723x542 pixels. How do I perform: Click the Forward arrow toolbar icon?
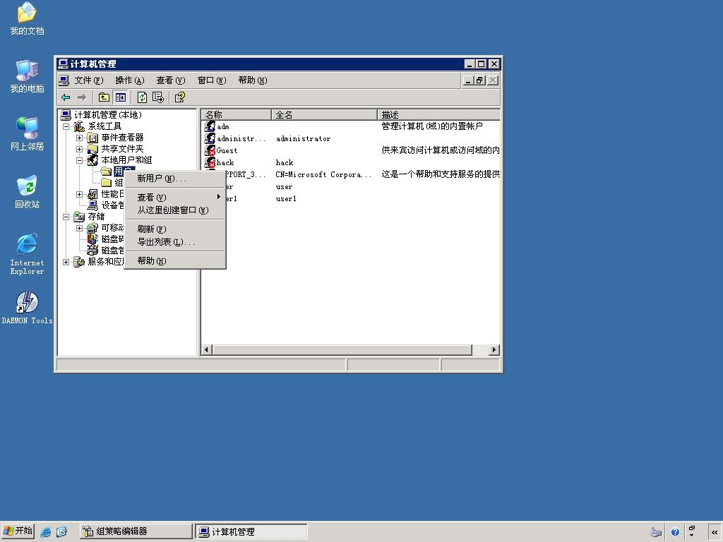pos(82,97)
